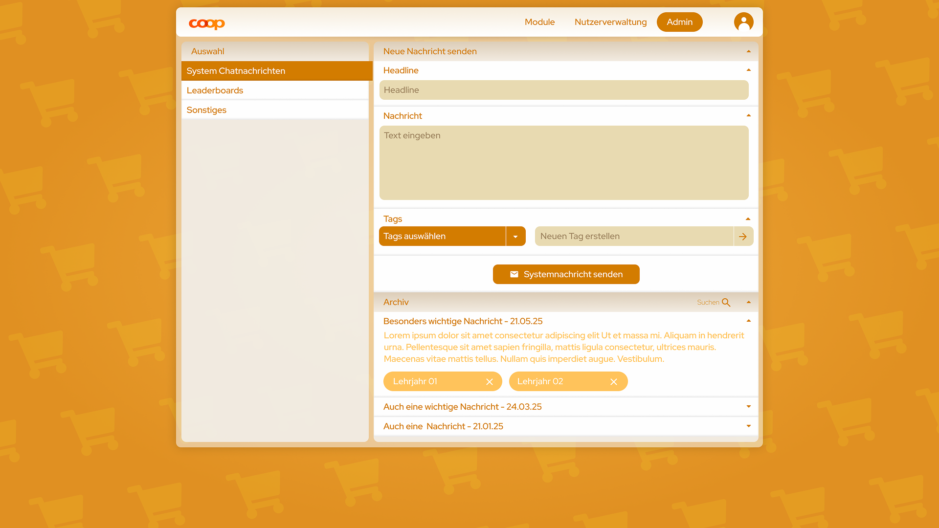The image size is (939, 528).
Task: Collapse the Neue Nachricht senden panel
Action: pyautogui.click(x=748, y=51)
